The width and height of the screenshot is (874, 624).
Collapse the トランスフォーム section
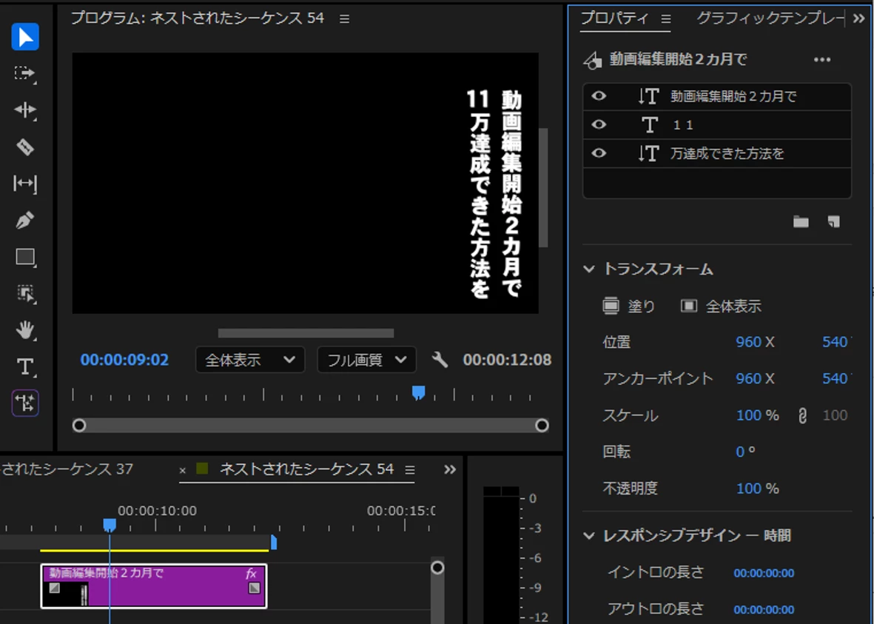588,269
